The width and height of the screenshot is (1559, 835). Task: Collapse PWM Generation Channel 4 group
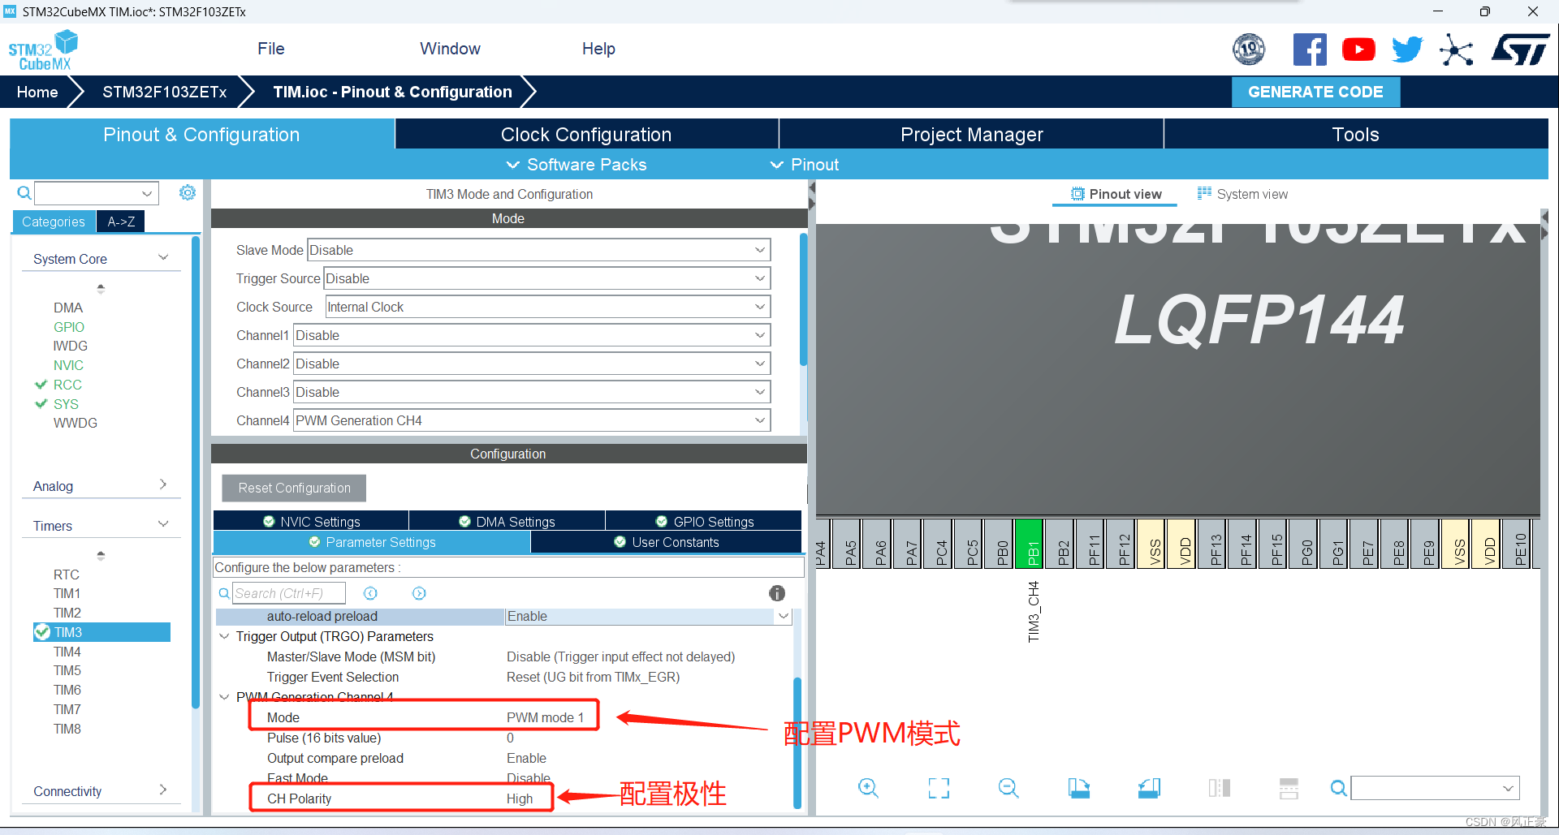tap(224, 697)
